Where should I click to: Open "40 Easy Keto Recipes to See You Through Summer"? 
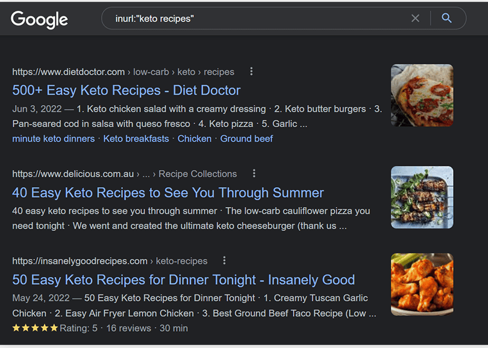[168, 192]
